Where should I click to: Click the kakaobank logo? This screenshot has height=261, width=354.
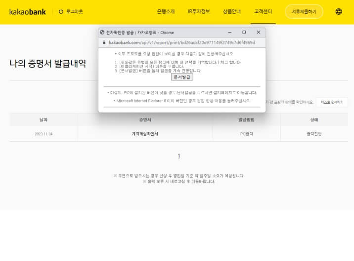click(28, 12)
